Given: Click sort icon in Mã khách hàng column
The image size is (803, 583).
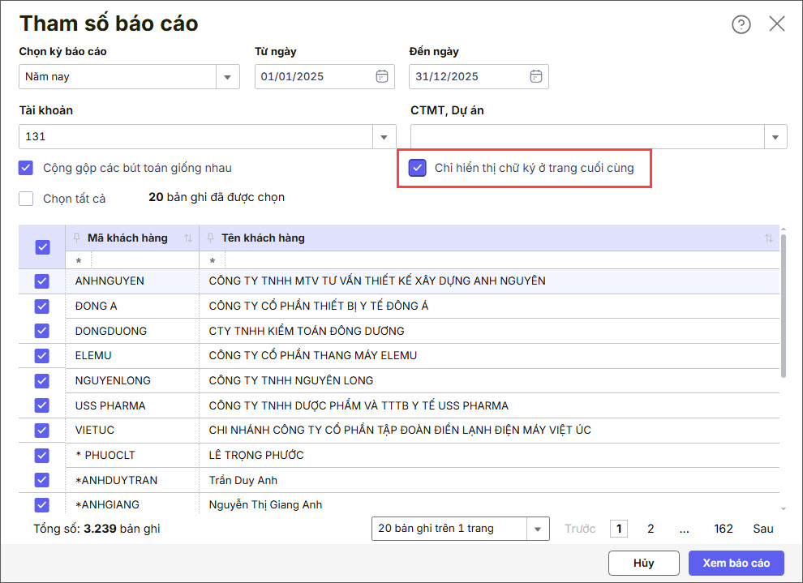Looking at the screenshot, I should 189,238.
